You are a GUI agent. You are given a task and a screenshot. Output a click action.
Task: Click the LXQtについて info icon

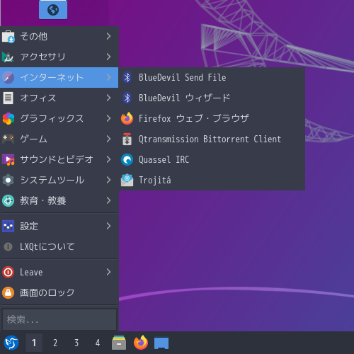tap(8, 247)
